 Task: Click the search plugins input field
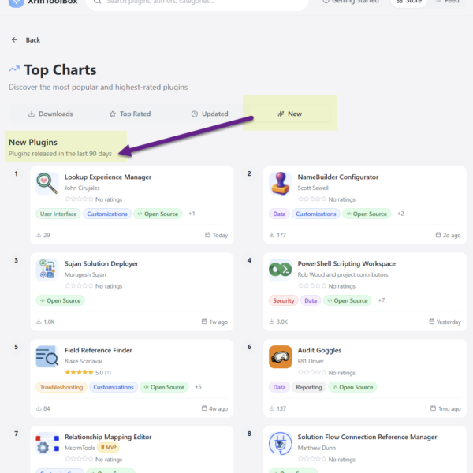coord(197,2)
